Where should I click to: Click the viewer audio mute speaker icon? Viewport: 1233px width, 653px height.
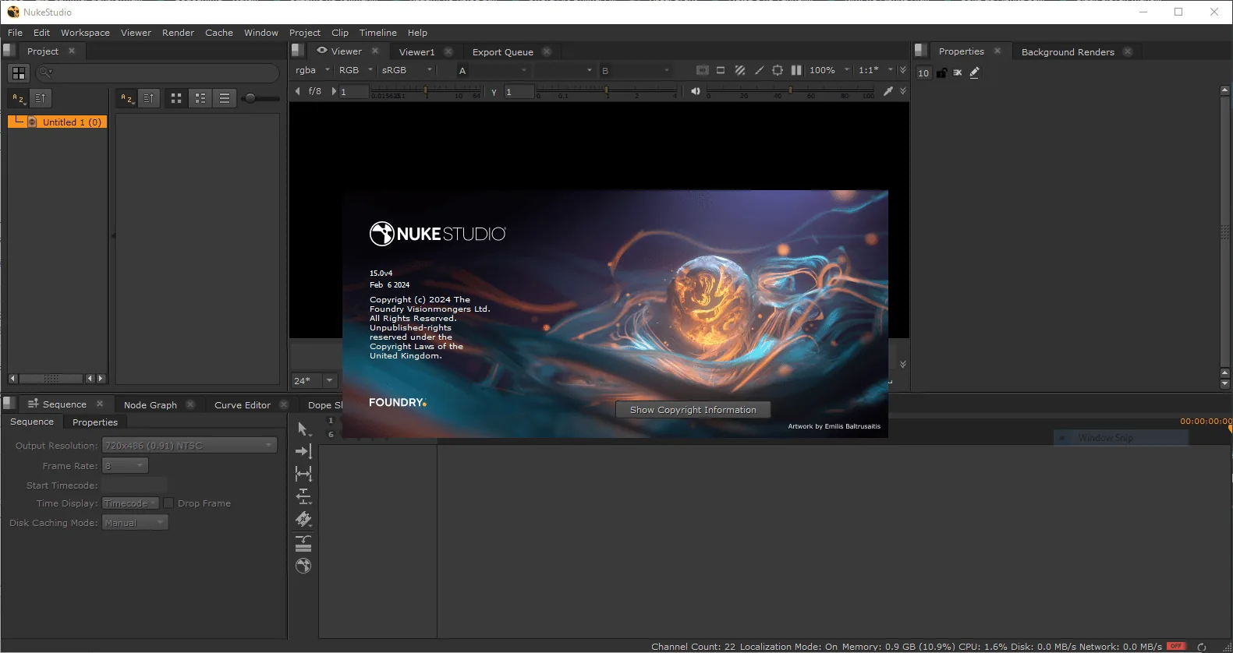[695, 91]
